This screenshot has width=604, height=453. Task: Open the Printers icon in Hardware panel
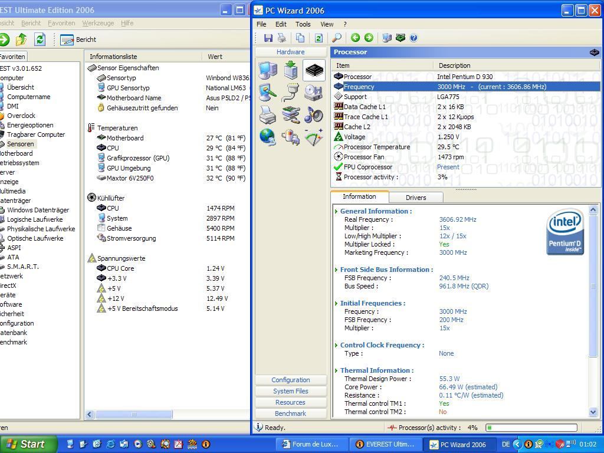point(268,115)
